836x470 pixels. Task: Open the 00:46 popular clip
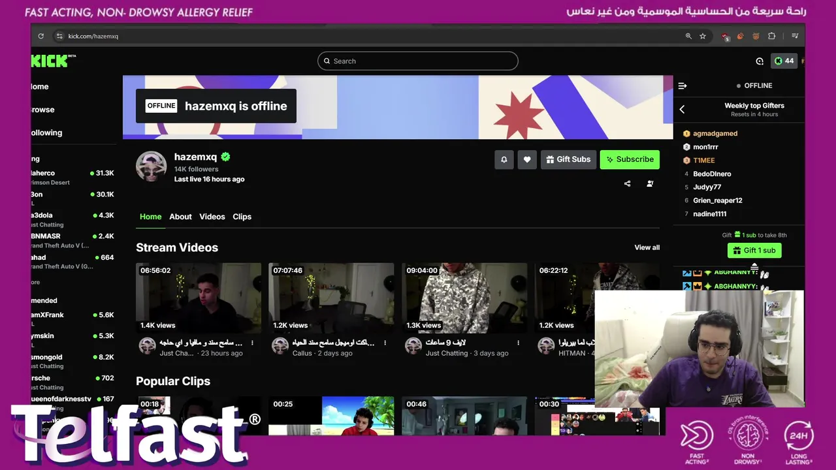point(464,416)
